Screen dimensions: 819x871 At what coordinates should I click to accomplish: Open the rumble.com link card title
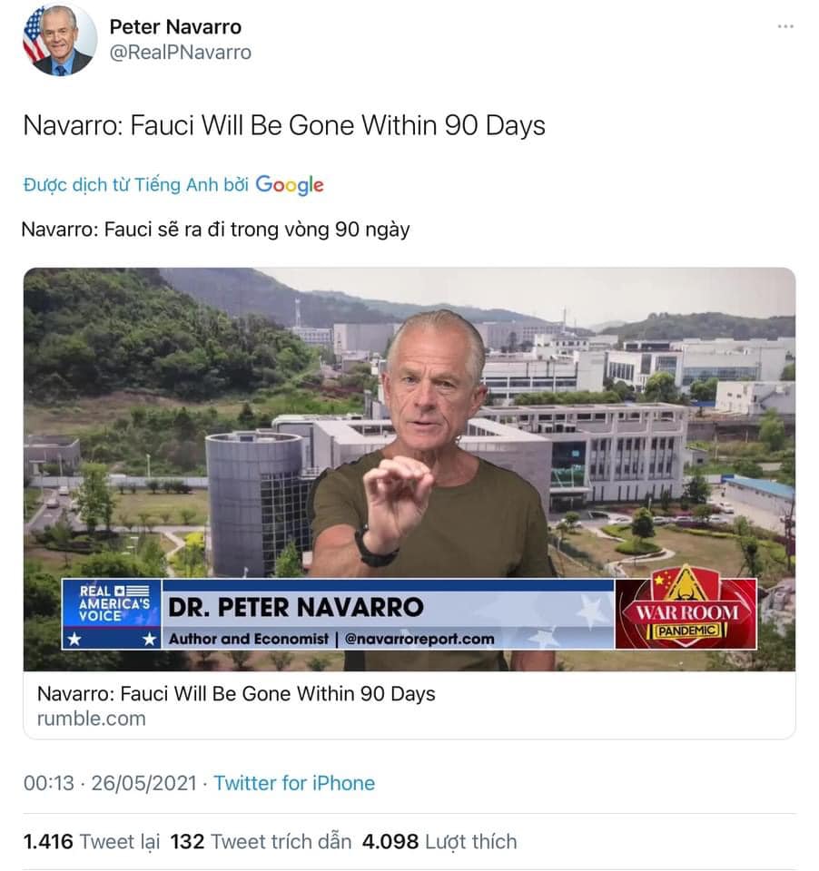236,694
